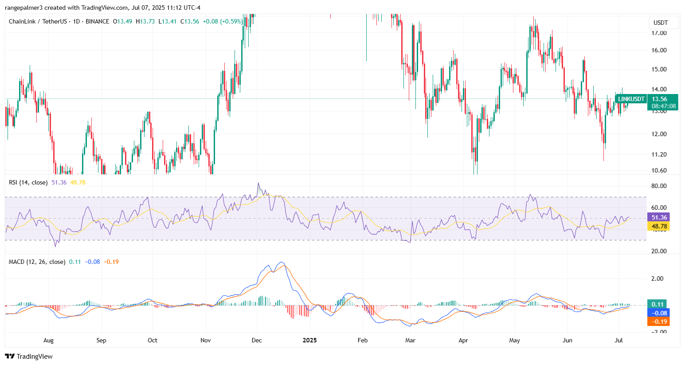
Task: Click the MACD histogram 0.11 green axis tag
Action: (x=658, y=304)
